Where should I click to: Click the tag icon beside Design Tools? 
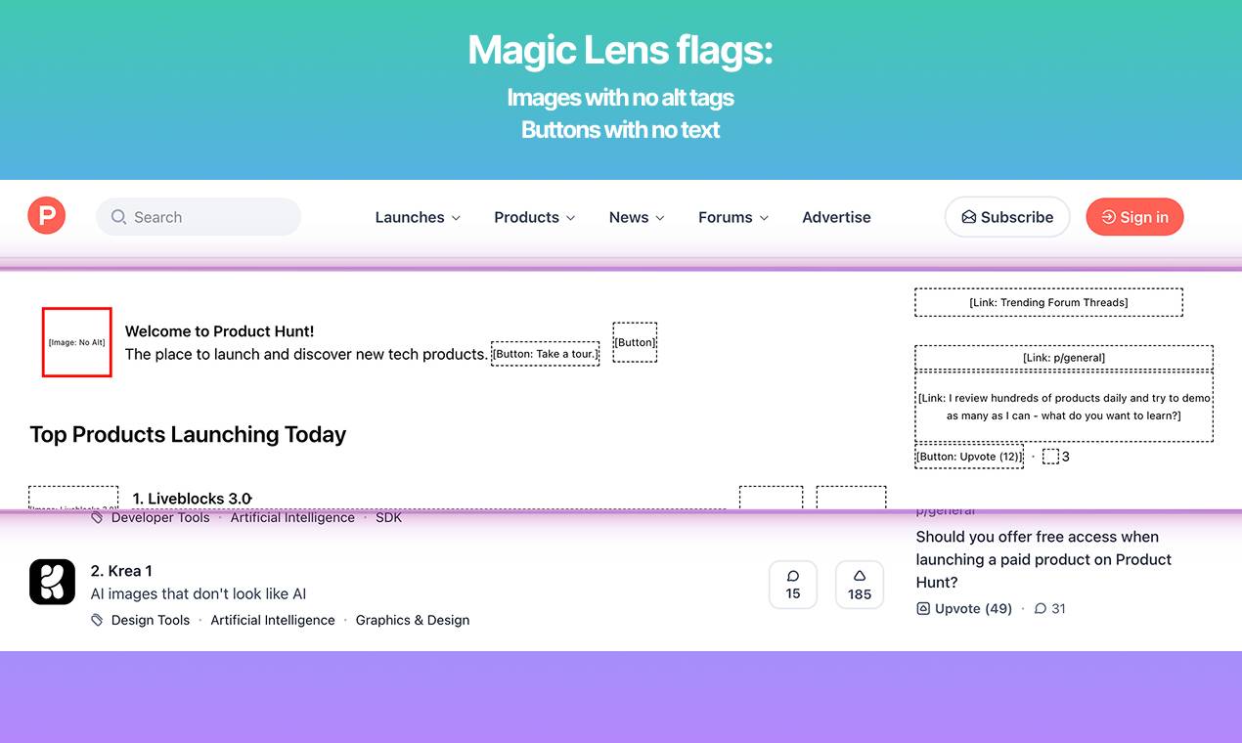97,620
